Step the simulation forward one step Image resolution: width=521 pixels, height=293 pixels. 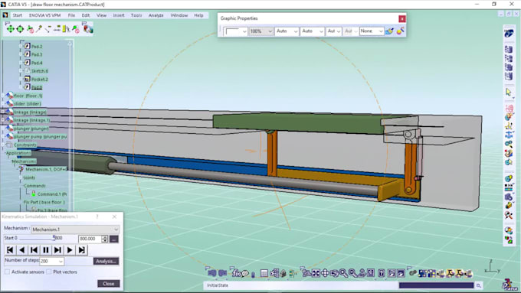click(57, 250)
